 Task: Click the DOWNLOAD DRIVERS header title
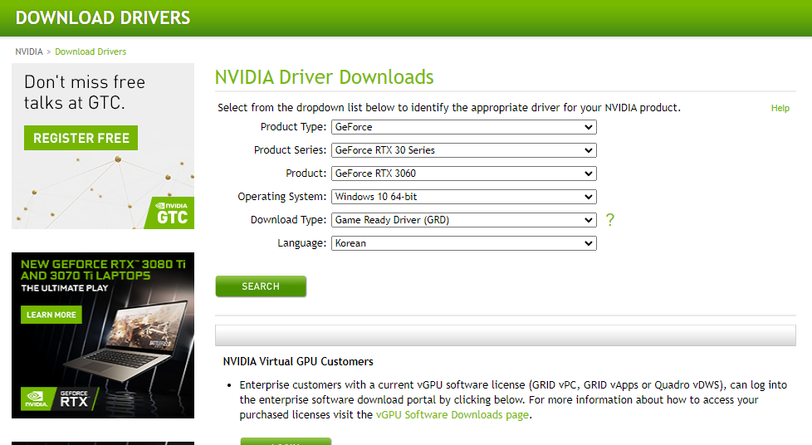pyautogui.click(x=103, y=18)
